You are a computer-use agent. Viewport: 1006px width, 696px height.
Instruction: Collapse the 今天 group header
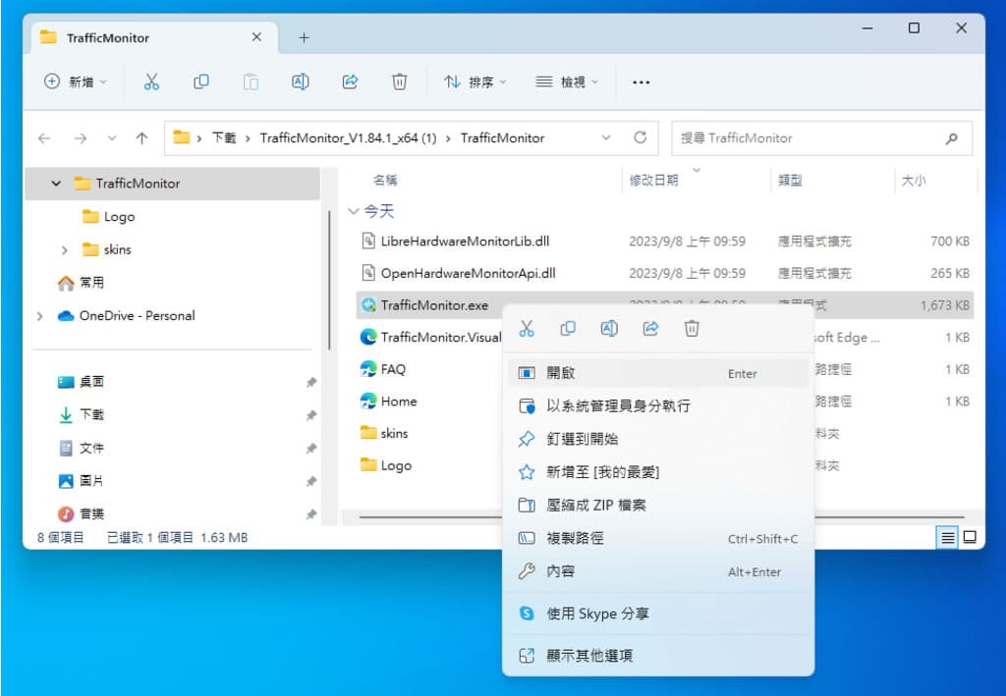tap(353, 211)
